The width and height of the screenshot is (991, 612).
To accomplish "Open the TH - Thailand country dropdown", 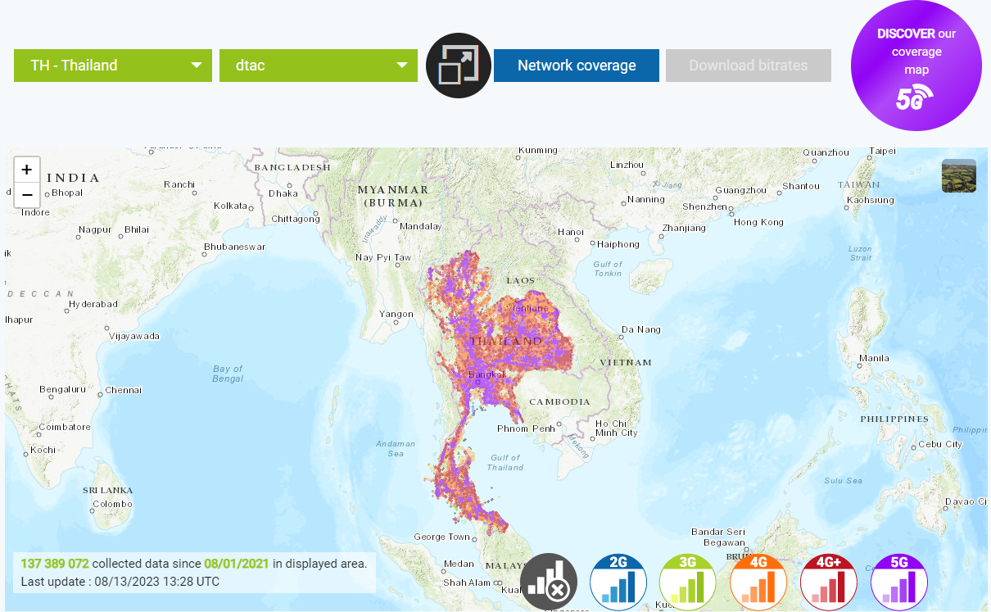I will tap(112, 66).
